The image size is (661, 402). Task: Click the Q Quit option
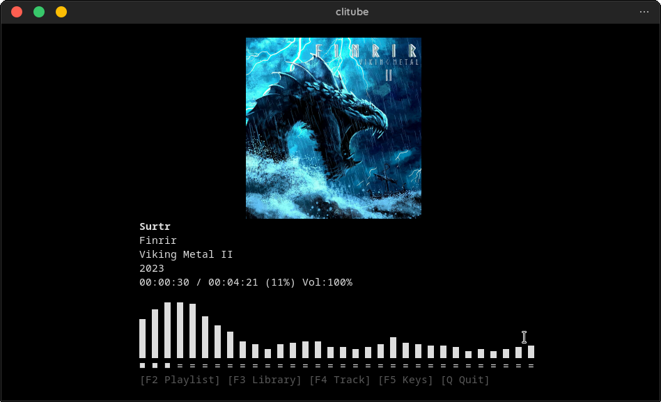pos(465,380)
